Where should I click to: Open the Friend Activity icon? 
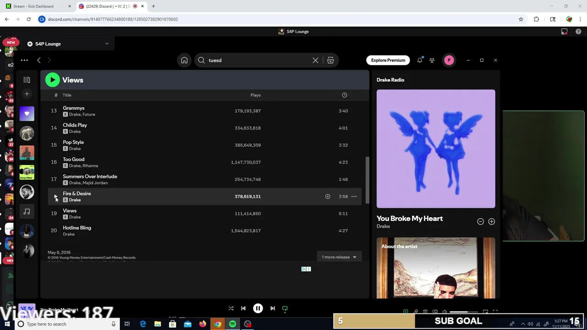click(432, 60)
